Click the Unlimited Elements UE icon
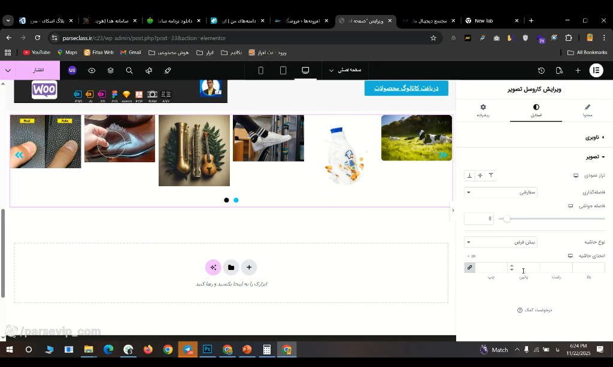The image size is (613, 367). (x=72, y=71)
